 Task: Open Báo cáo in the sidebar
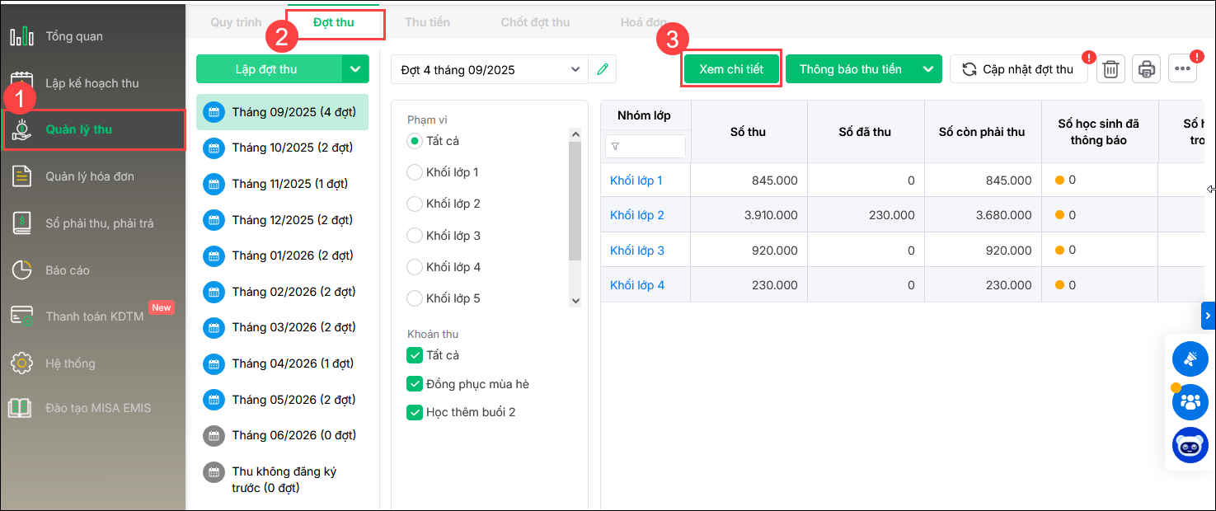(68, 270)
